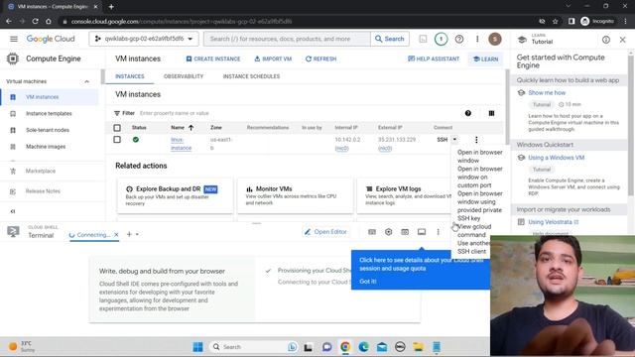The image size is (635, 357).
Task: Open the linux-instance row more actions menu
Action: click(476, 140)
